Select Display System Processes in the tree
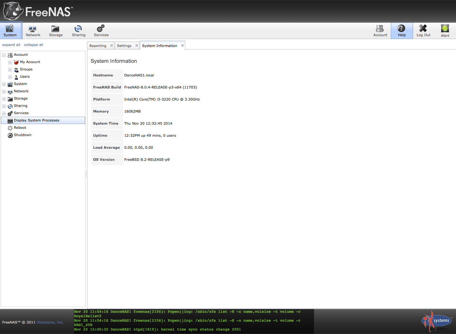Viewport: 456px width, 334px height. pos(37,121)
